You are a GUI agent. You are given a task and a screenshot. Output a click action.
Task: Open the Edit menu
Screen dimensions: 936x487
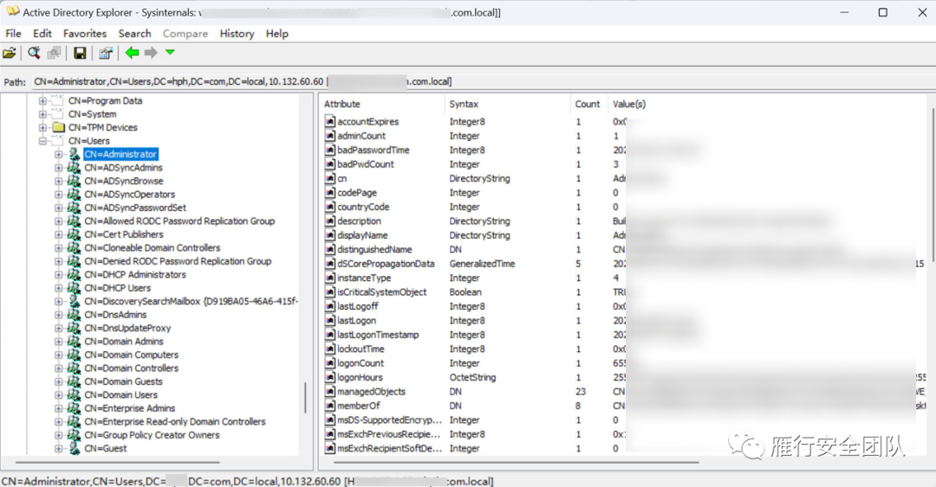coord(42,34)
